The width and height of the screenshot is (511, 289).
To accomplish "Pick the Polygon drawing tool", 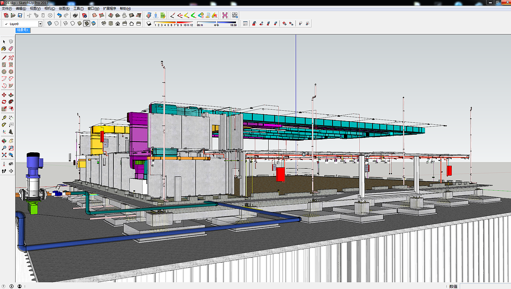I will [11, 72].
